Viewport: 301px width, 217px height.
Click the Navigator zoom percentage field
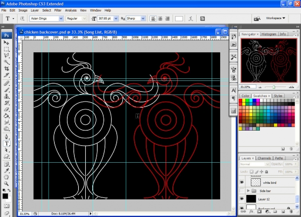tap(247, 87)
